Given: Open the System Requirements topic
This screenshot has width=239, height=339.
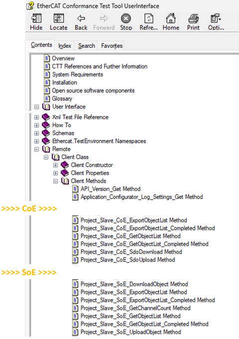Looking at the screenshot, I should 78,74.
